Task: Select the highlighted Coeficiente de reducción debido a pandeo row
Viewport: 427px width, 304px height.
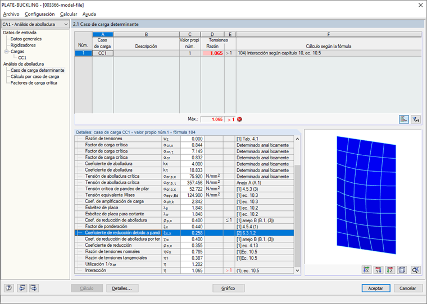Action: click(x=184, y=233)
